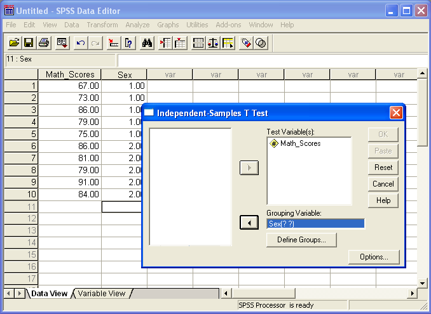Open the Window menu
Screen dimensions: 431x314
point(261,25)
